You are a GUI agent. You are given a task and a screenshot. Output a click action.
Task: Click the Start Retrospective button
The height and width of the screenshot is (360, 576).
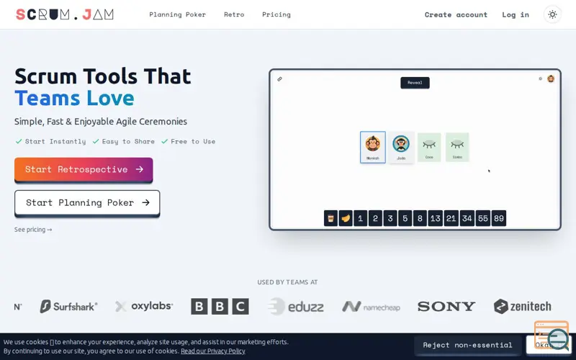[x=84, y=169]
